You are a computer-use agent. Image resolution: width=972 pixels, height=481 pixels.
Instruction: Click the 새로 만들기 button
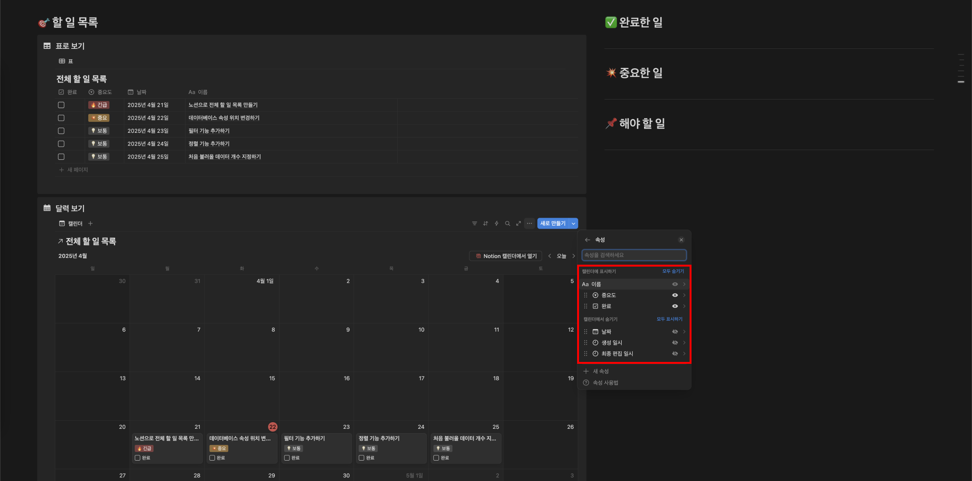pos(553,223)
